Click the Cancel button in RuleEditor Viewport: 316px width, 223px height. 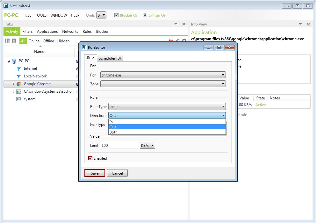point(117,173)
